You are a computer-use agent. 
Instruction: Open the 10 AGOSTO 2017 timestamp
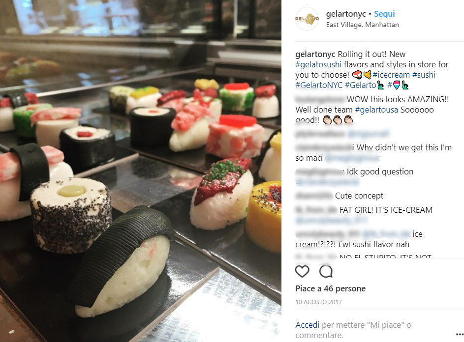click(x=318, y=302)
